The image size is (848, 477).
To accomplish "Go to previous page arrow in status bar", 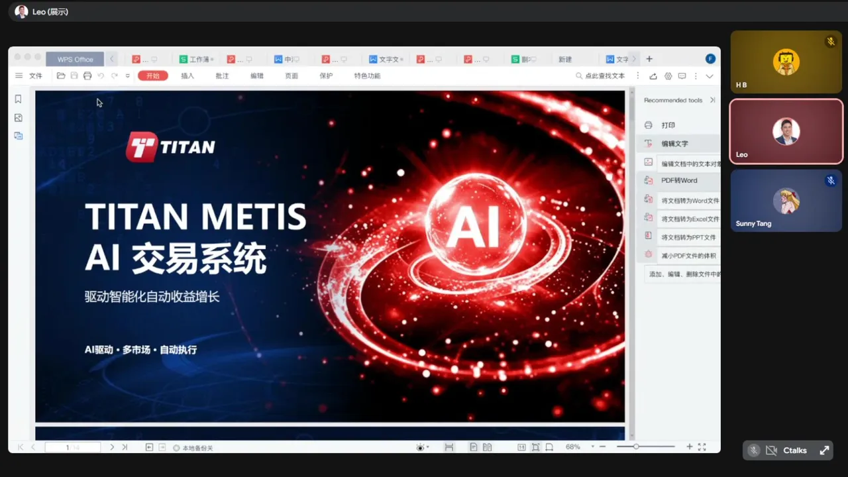I will click(x=33, y=447).
